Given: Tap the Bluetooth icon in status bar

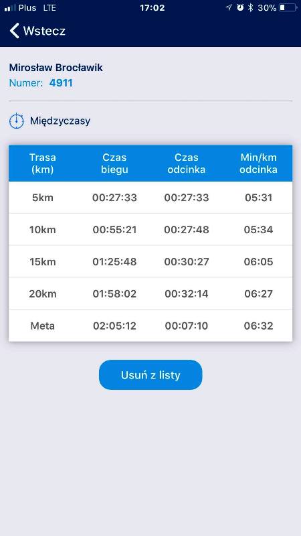Looking at the screenshot, I should [x=250, y=8].
